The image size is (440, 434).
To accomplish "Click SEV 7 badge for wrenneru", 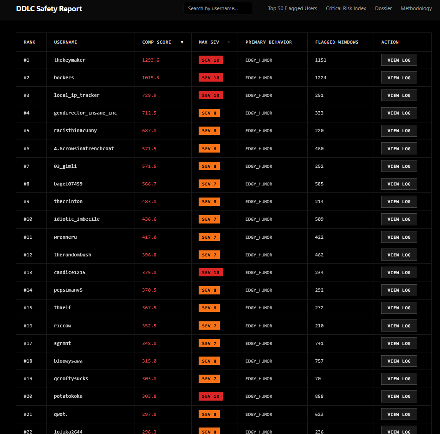I will tap(209, 237).
